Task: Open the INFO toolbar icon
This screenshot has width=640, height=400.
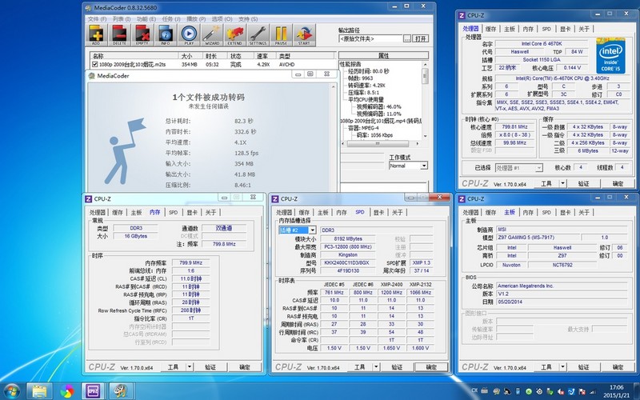Action: coord(166,35)
